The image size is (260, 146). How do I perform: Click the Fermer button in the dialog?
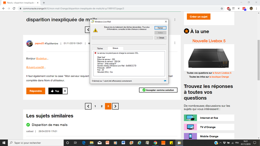point(160,28)
